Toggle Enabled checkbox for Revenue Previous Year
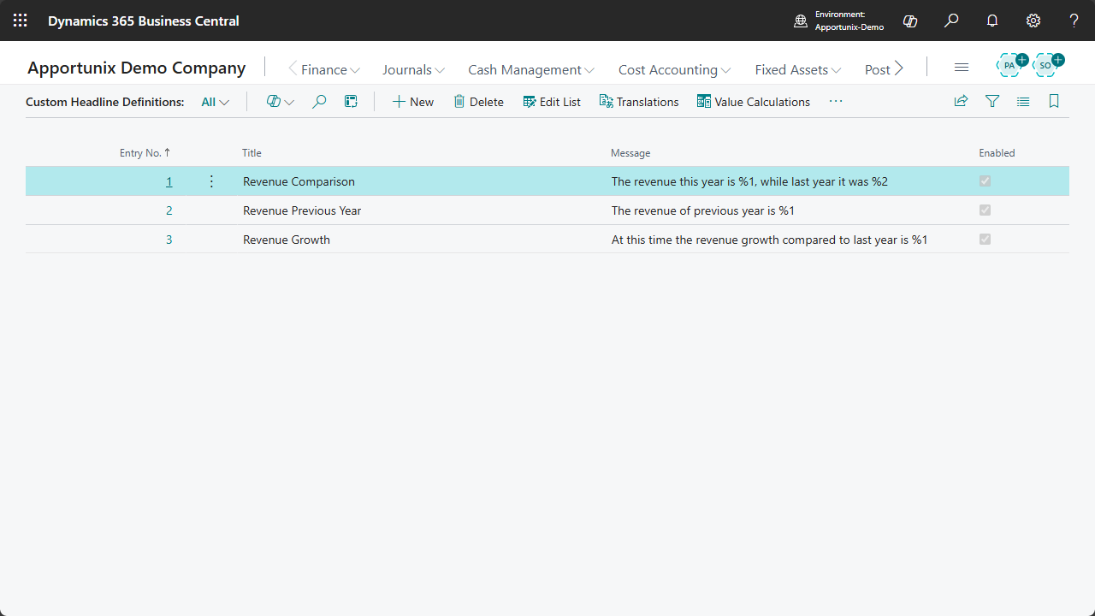The image size is (1095, 616). point(984,210)
